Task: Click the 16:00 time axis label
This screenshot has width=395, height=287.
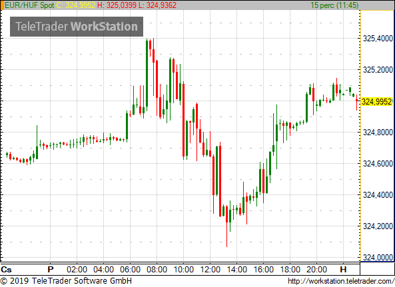Action: 264,270
